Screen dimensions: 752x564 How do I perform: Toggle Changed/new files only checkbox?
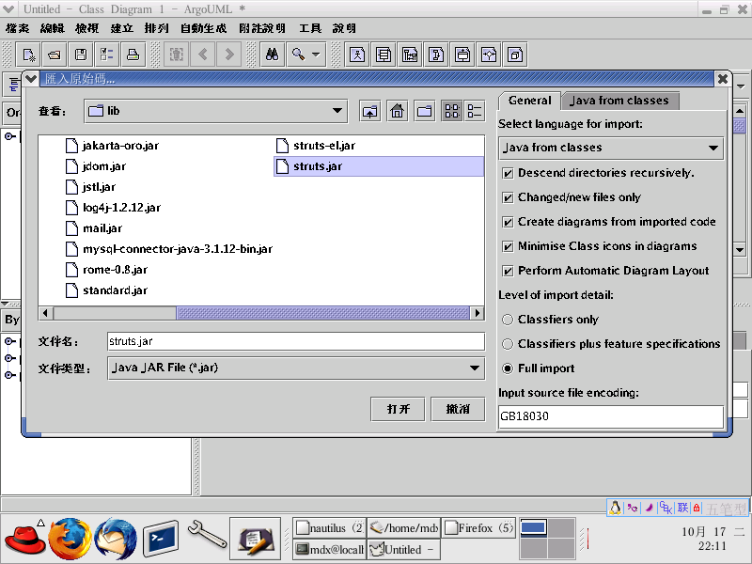tap(508, 197)
